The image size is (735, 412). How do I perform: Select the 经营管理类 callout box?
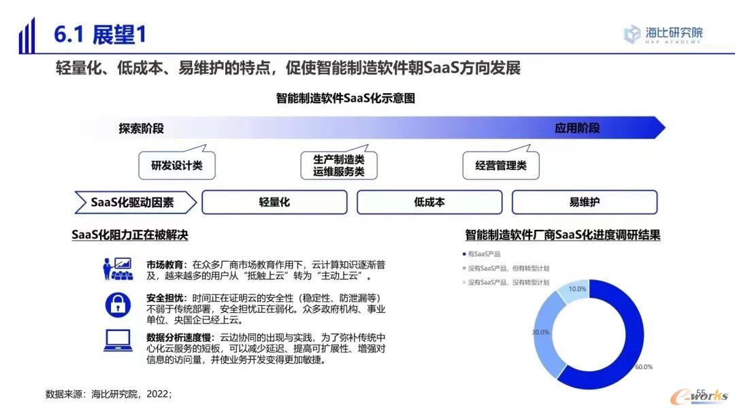(x=501, y=165)
